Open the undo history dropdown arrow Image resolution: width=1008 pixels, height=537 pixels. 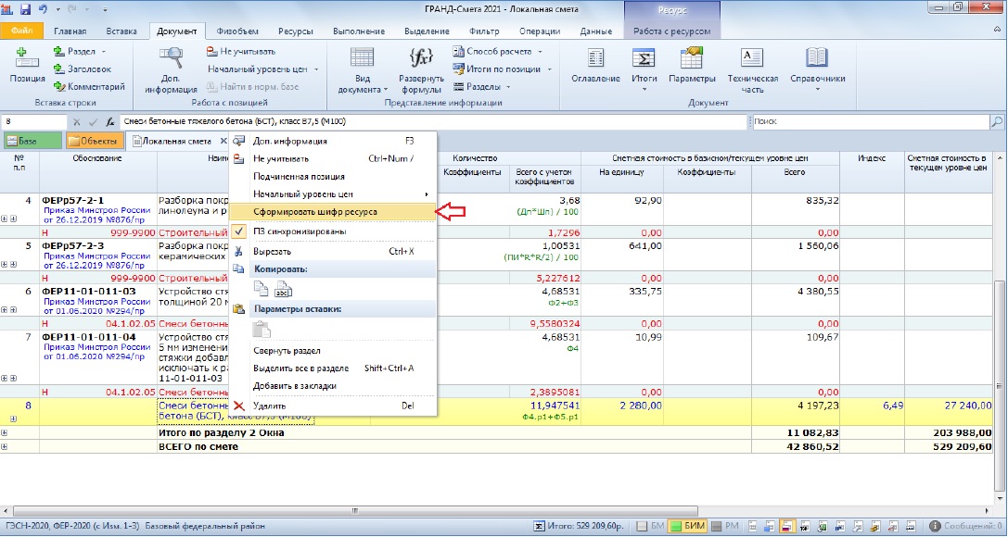(57, 9)
